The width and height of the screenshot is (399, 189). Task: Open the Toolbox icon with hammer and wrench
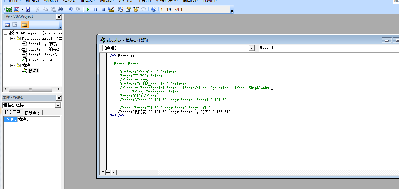point(143,9)
